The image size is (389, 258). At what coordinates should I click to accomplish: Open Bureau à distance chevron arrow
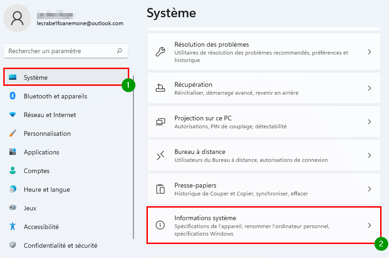pyautogui.click(x=369, y=155)
